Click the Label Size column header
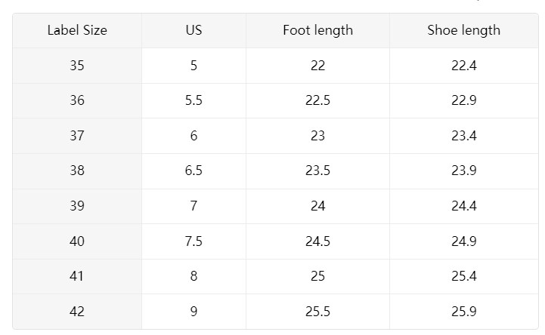Viewport: 545px width, 335px height. click(77, 30)
